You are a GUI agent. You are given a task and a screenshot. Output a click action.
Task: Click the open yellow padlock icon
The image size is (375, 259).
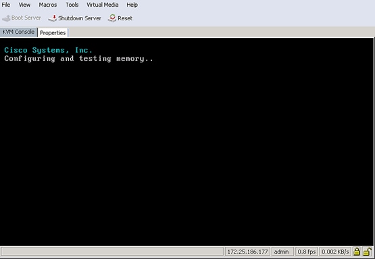tap(367, 252)
